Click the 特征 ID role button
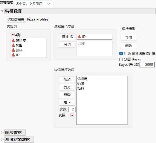The width and height of the screenshot is (156, 143). pos(67,37)
